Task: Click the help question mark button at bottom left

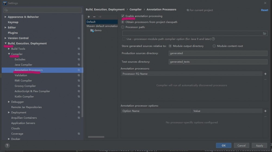Action: 7,145
